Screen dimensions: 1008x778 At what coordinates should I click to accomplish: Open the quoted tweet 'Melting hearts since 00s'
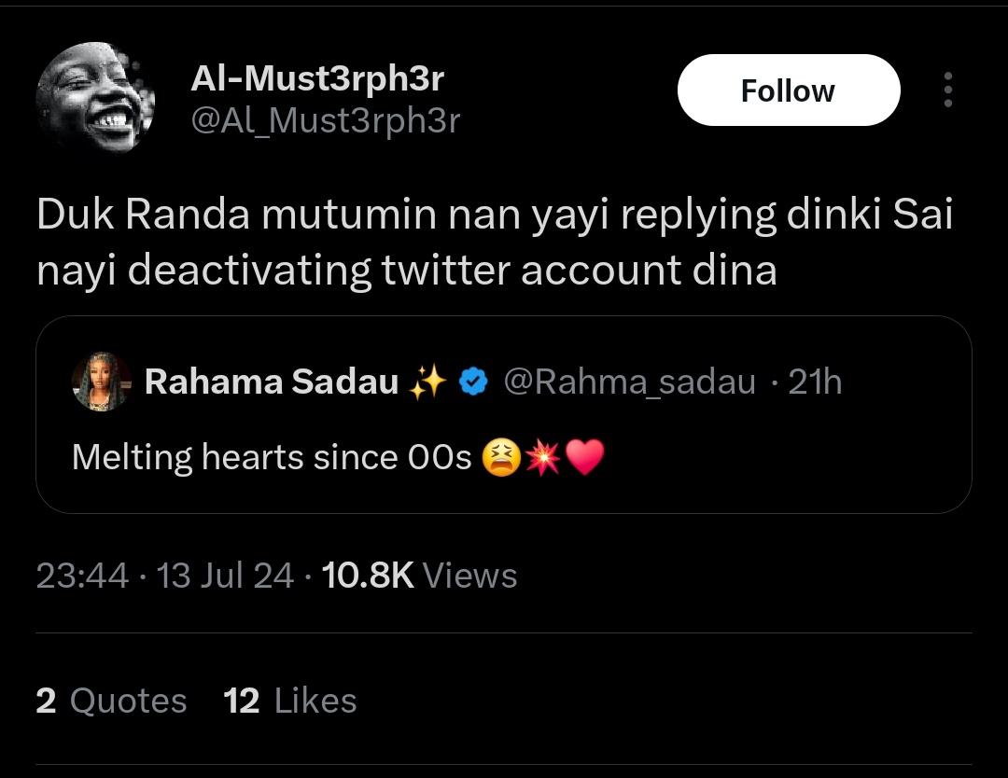click(503, 414)
